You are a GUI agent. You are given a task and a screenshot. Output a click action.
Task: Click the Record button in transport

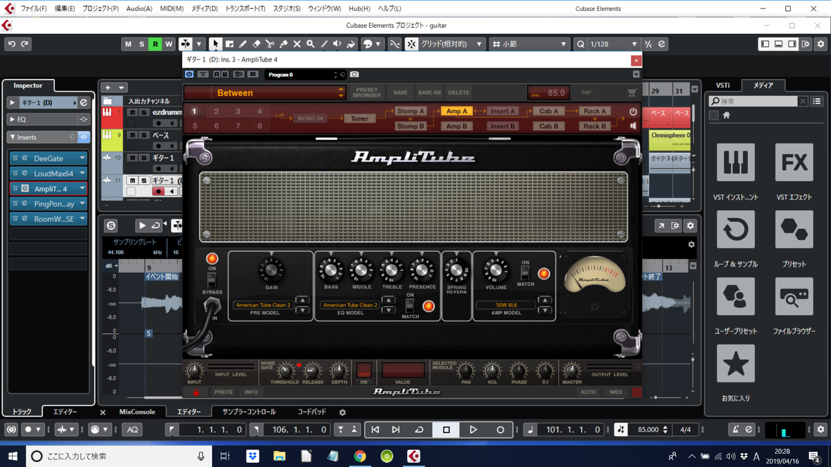click(501, 430)
